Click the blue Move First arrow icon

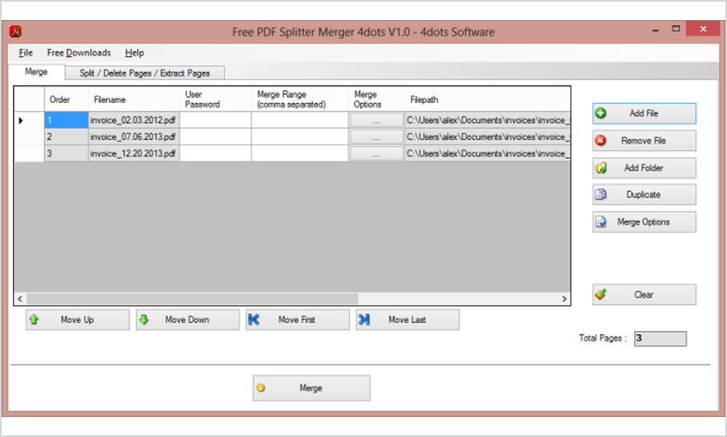(x=253, y=320)
